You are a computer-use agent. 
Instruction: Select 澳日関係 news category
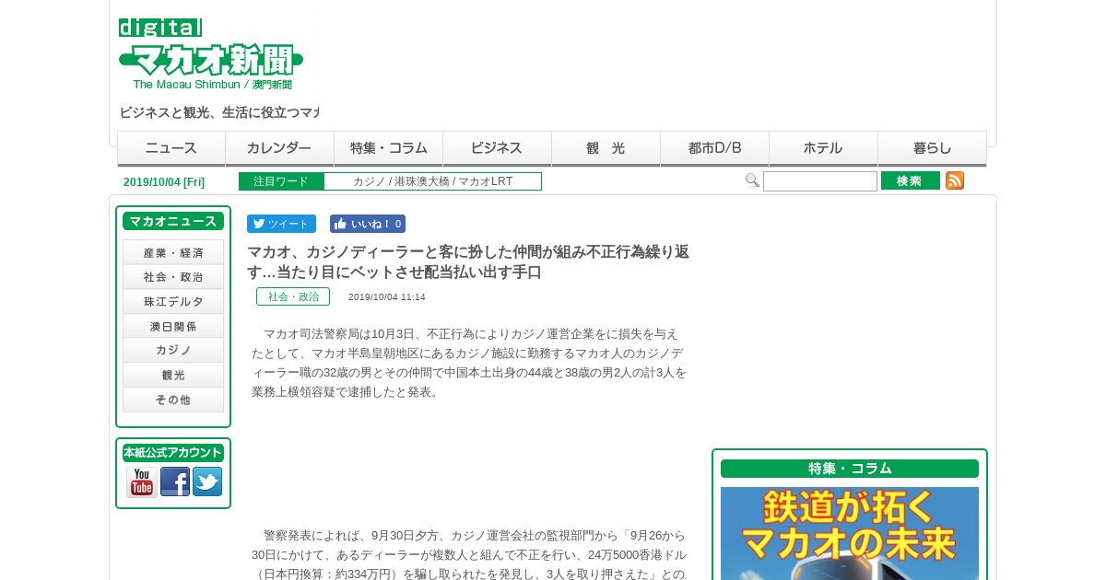coord(173,326)
